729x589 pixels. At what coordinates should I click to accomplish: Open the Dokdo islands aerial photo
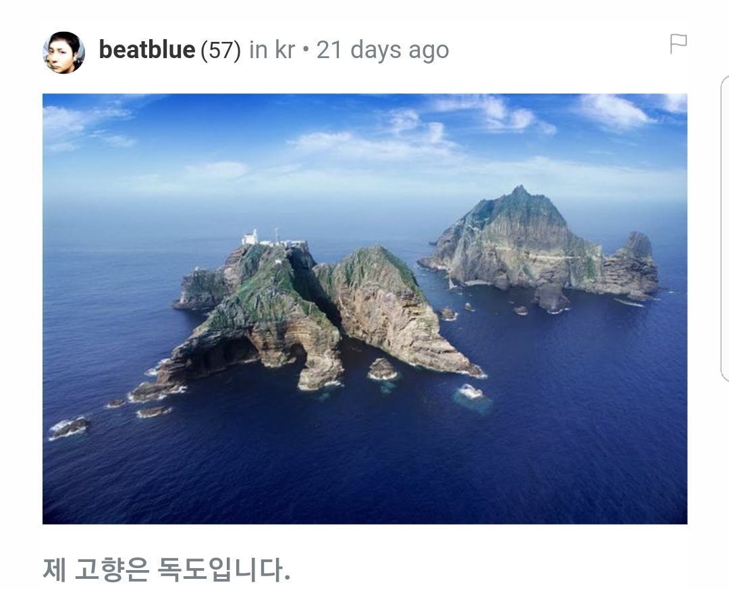coord(365,309)
